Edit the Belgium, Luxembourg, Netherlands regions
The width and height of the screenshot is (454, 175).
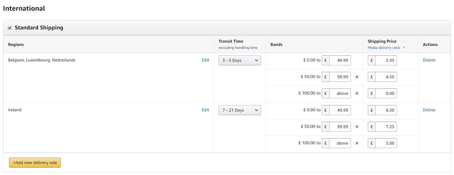pos(205,60)
